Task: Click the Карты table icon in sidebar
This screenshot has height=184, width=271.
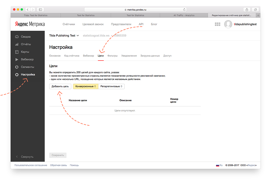Action: point(17,52)
